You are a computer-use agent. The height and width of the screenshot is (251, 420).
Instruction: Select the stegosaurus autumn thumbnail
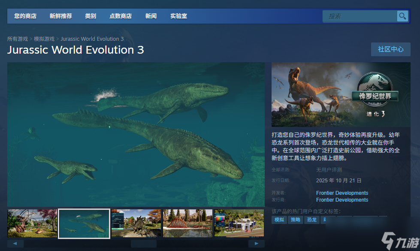(x=136, y=224)
